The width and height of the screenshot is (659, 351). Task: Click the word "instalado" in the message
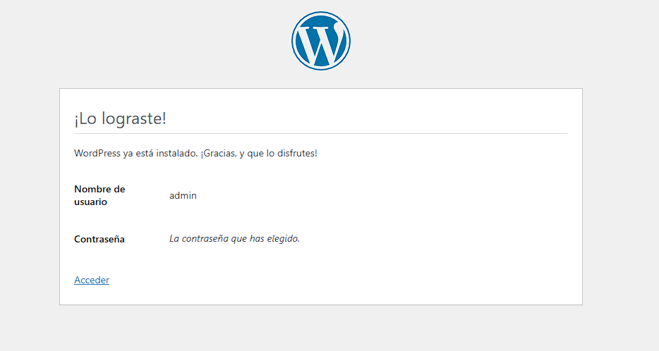[176, 153]
